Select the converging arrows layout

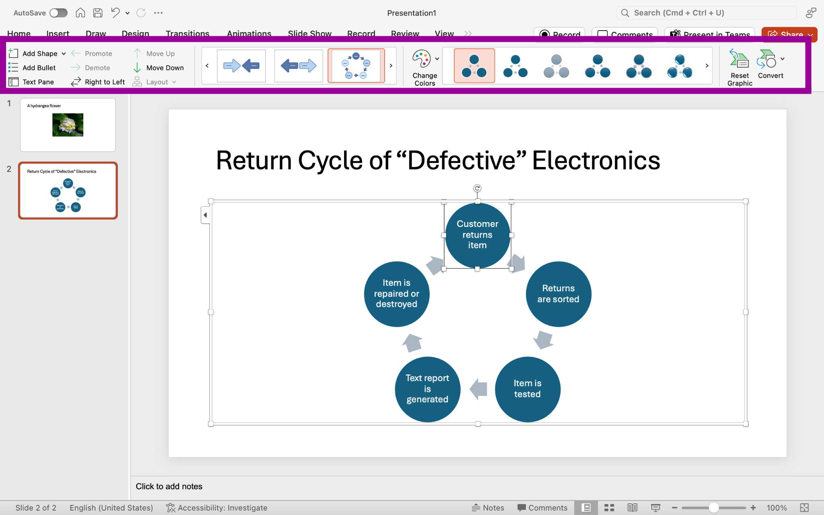click(x=241, y=66)
